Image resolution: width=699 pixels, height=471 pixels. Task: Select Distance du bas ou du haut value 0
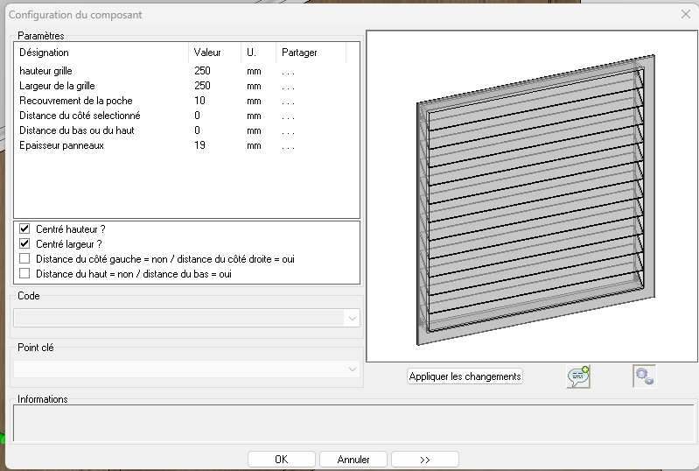point(197,130)
